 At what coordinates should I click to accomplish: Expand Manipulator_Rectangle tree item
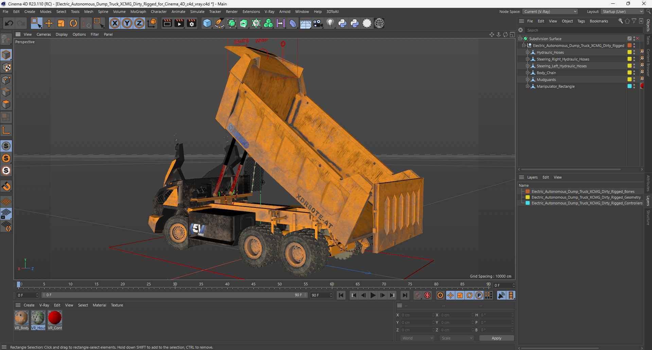(528, 86)
